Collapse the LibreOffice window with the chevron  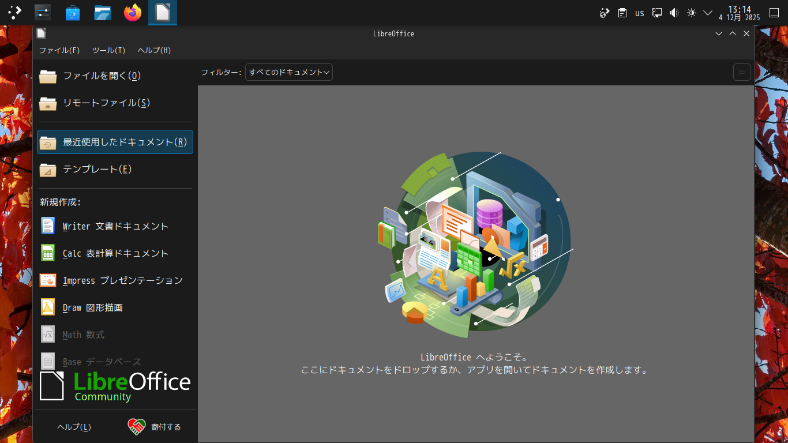(x=718, y=33)
